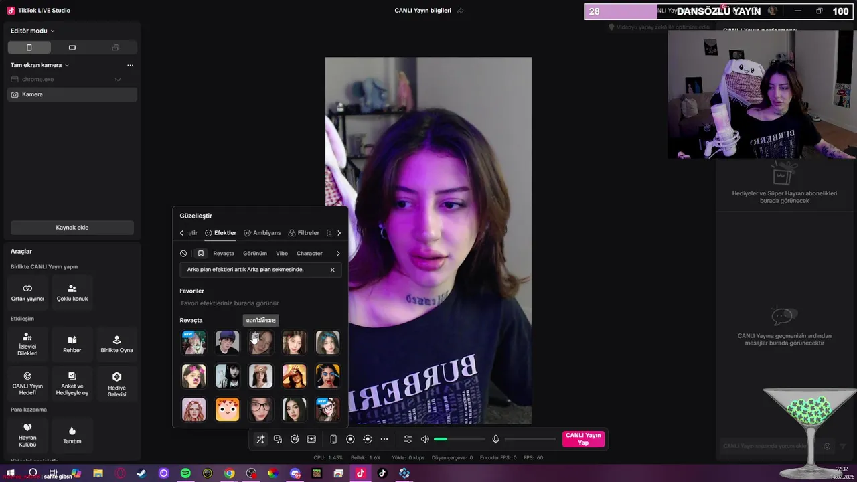The width and height of the screenshot is (857, 482).
Task: Open Hediye Galerisi tool
Action: (x=116, y=384)
